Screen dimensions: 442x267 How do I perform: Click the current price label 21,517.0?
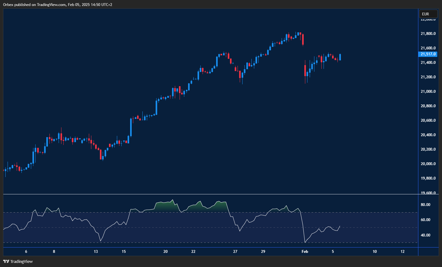pyautogui.click(x=428, y=54)
